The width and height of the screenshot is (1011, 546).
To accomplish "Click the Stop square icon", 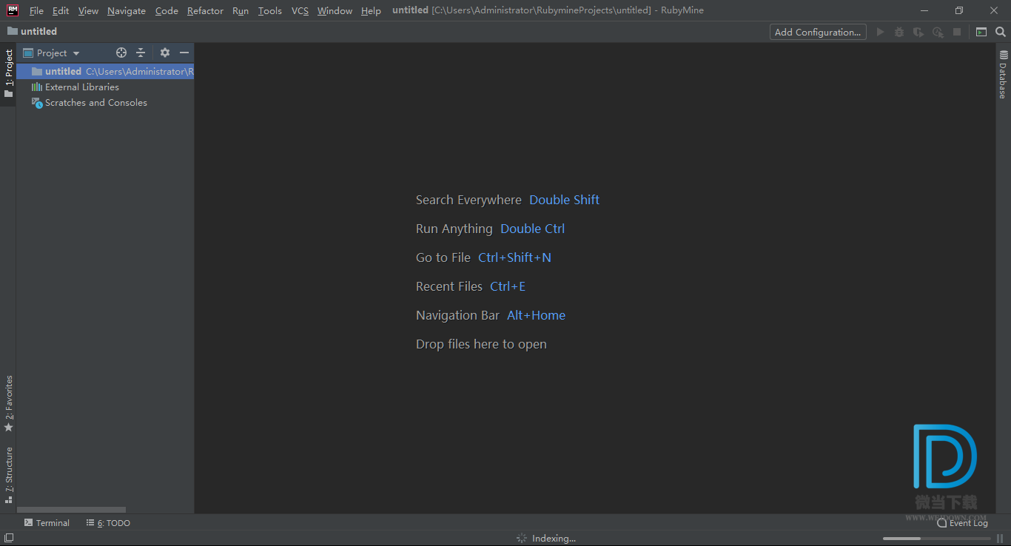I will coord(957,32).
